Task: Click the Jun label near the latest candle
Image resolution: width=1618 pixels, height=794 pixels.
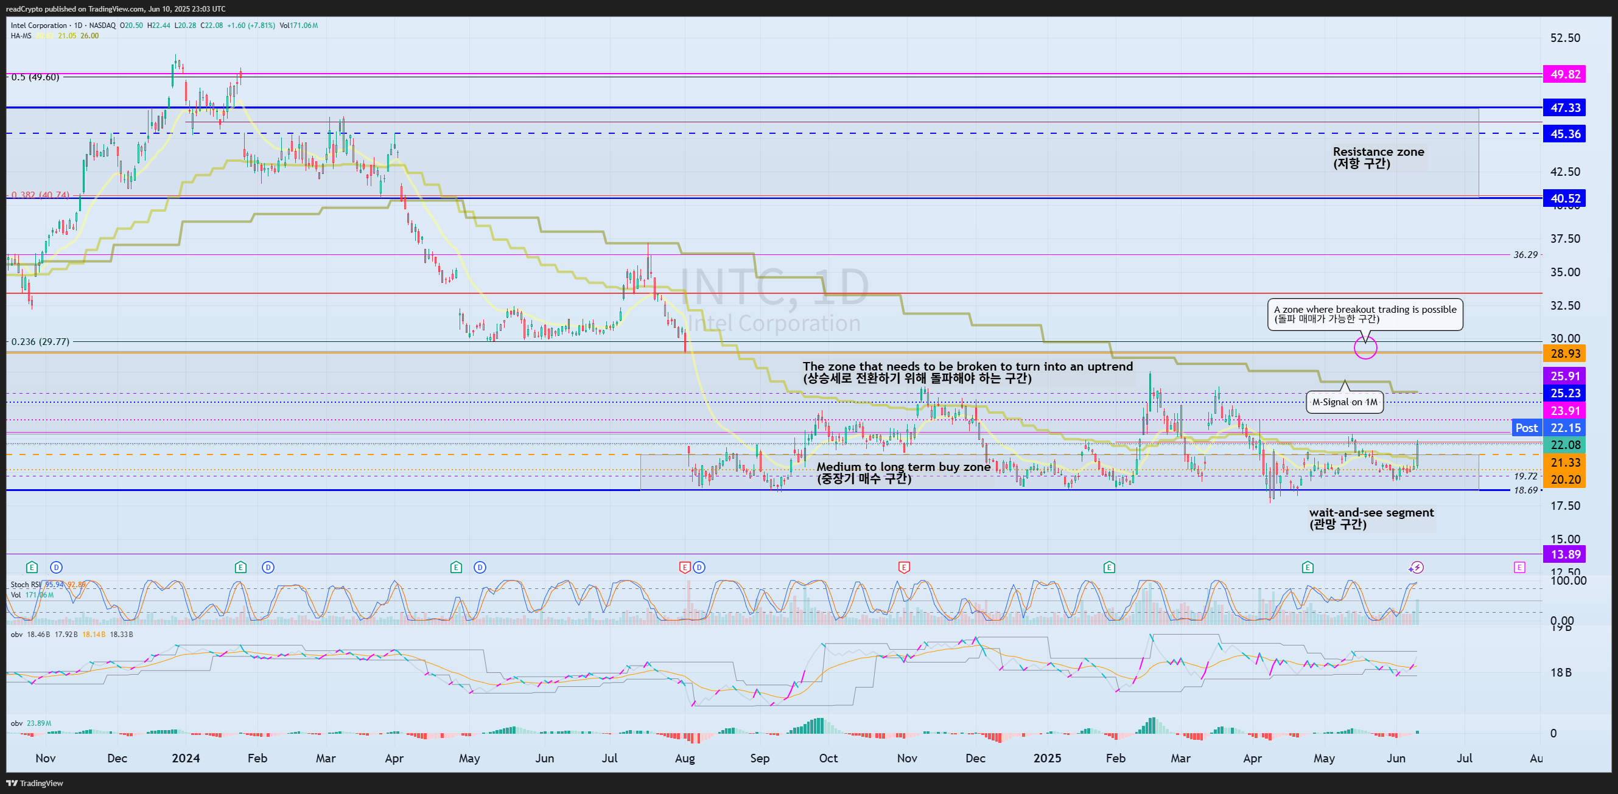Action: coord(1396,757)
